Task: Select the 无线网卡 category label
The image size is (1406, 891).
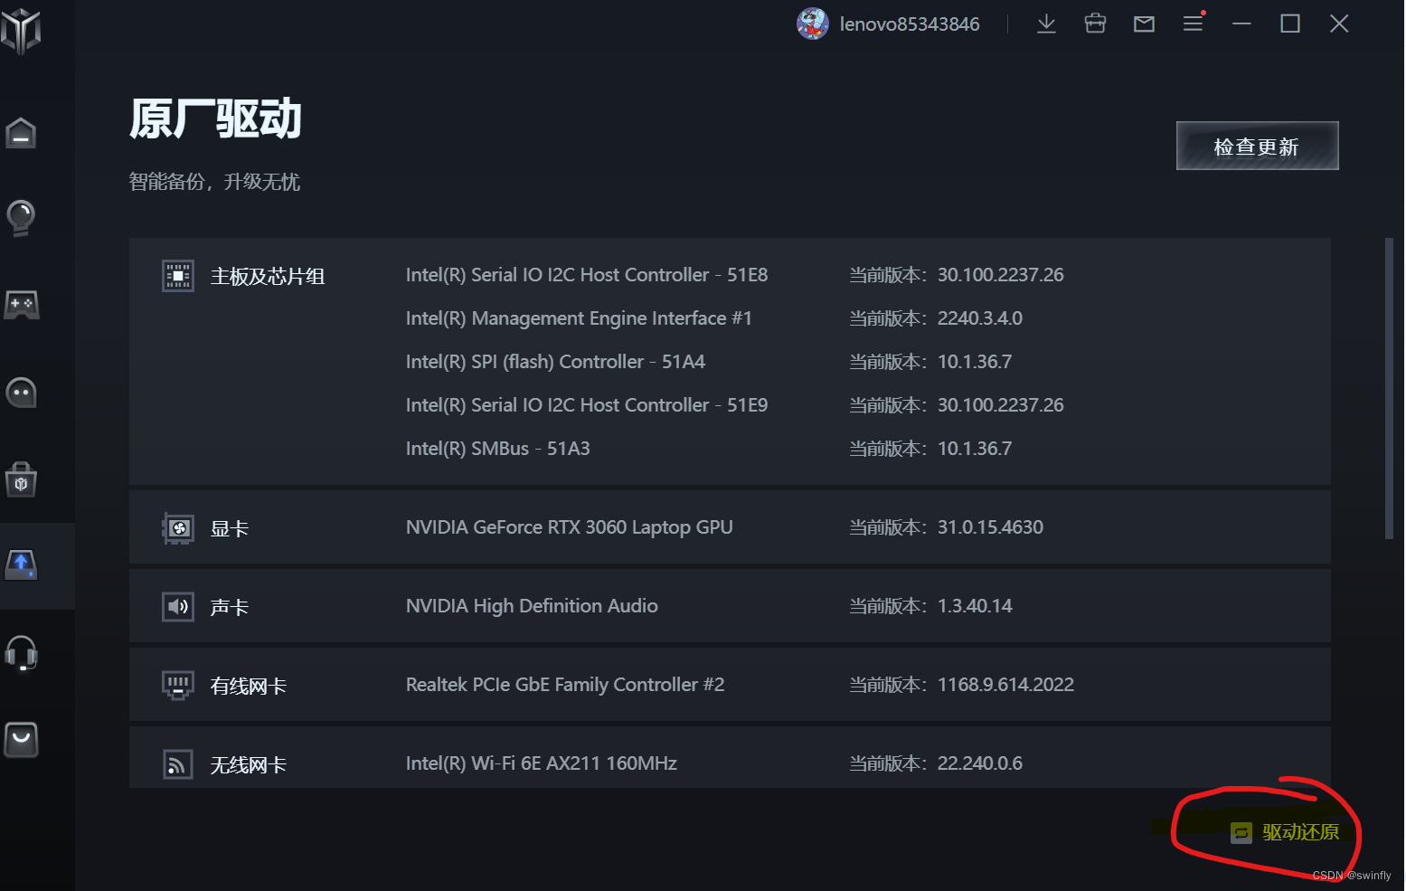Action: (x=249, y=765)
